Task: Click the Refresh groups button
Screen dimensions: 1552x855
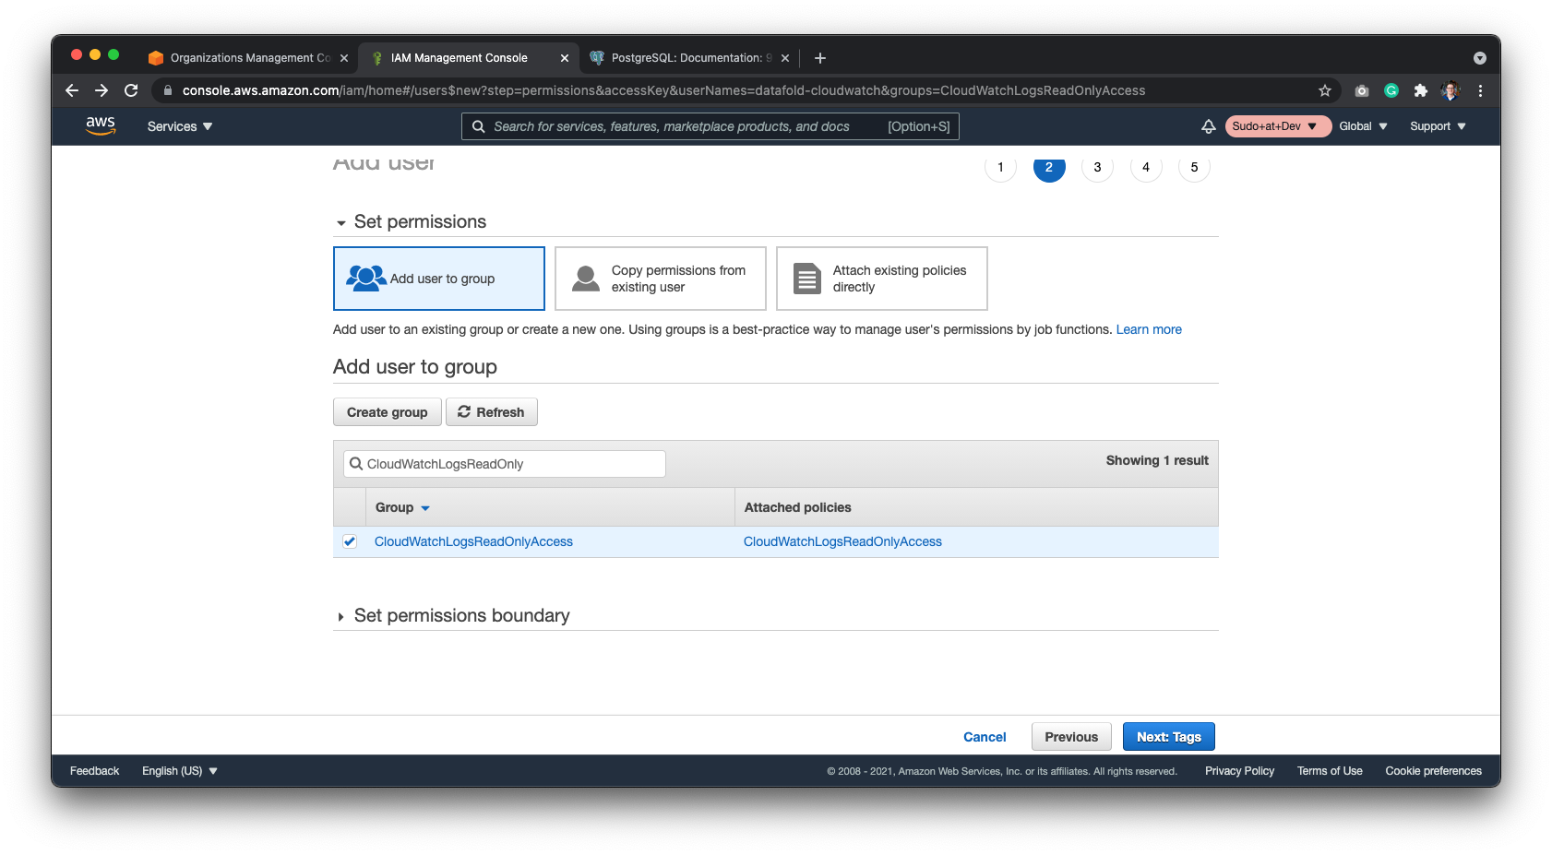Action: (x=492, y=412)
